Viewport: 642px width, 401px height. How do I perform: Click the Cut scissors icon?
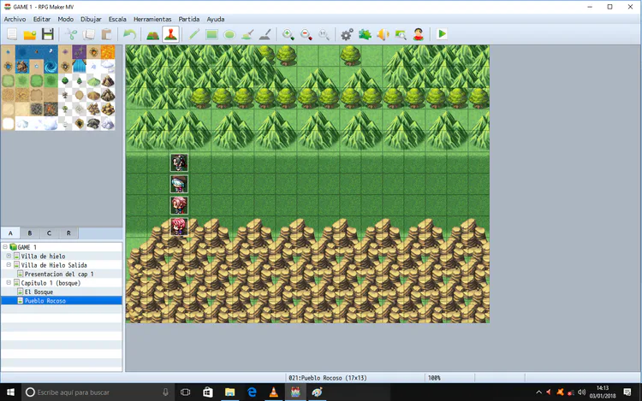coord(71,34)
